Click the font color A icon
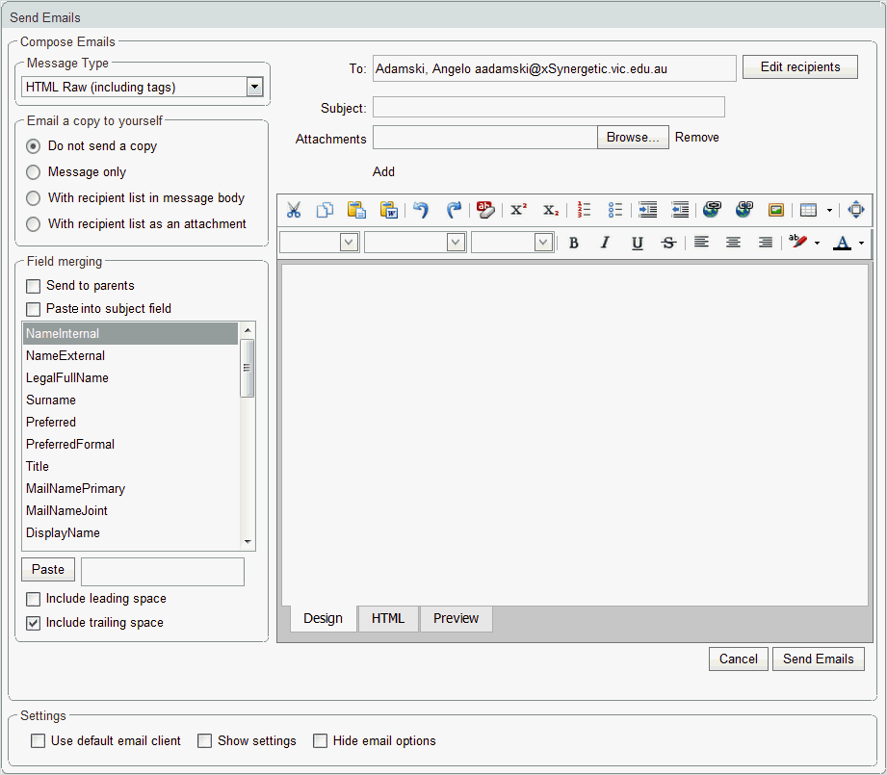The height and width of the screenshot is (775, 887). tap(843, 243)
